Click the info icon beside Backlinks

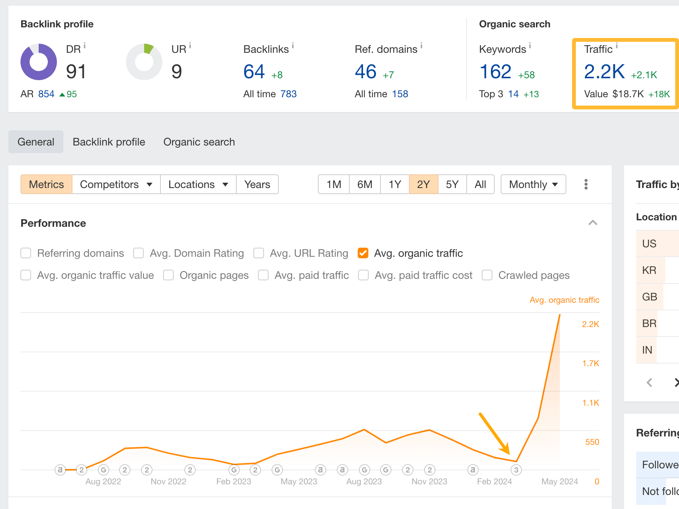coord(293,45)
